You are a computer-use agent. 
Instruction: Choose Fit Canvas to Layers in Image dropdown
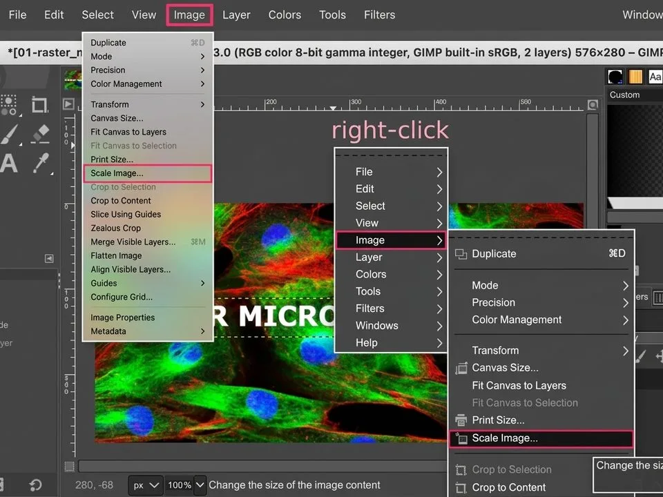[x=148, y=132]
